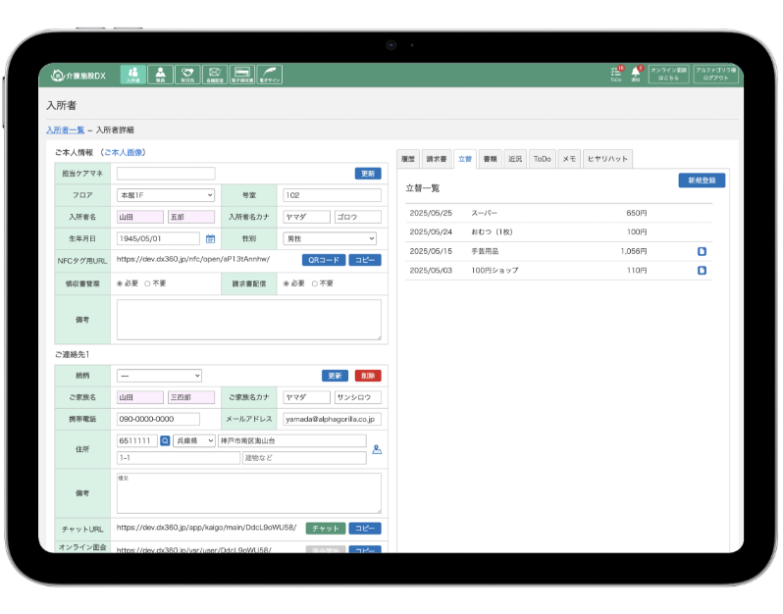The image size is (783, 614).
Task: Open the 電子サイン pen icon
Action: tap(269, 75)
